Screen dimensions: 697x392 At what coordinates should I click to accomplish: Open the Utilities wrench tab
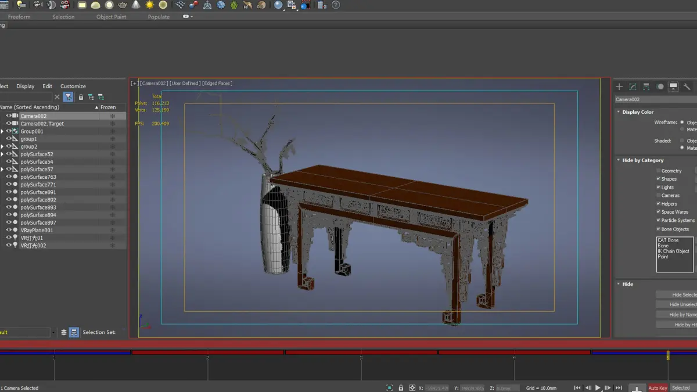click(687, 87)
